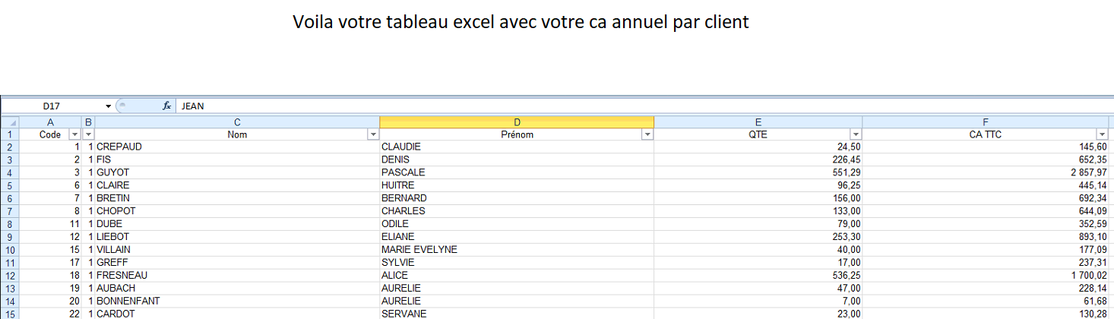Select the cell with MARIE EVELYNE
1114x319 pixels.
tap(419, 249)
